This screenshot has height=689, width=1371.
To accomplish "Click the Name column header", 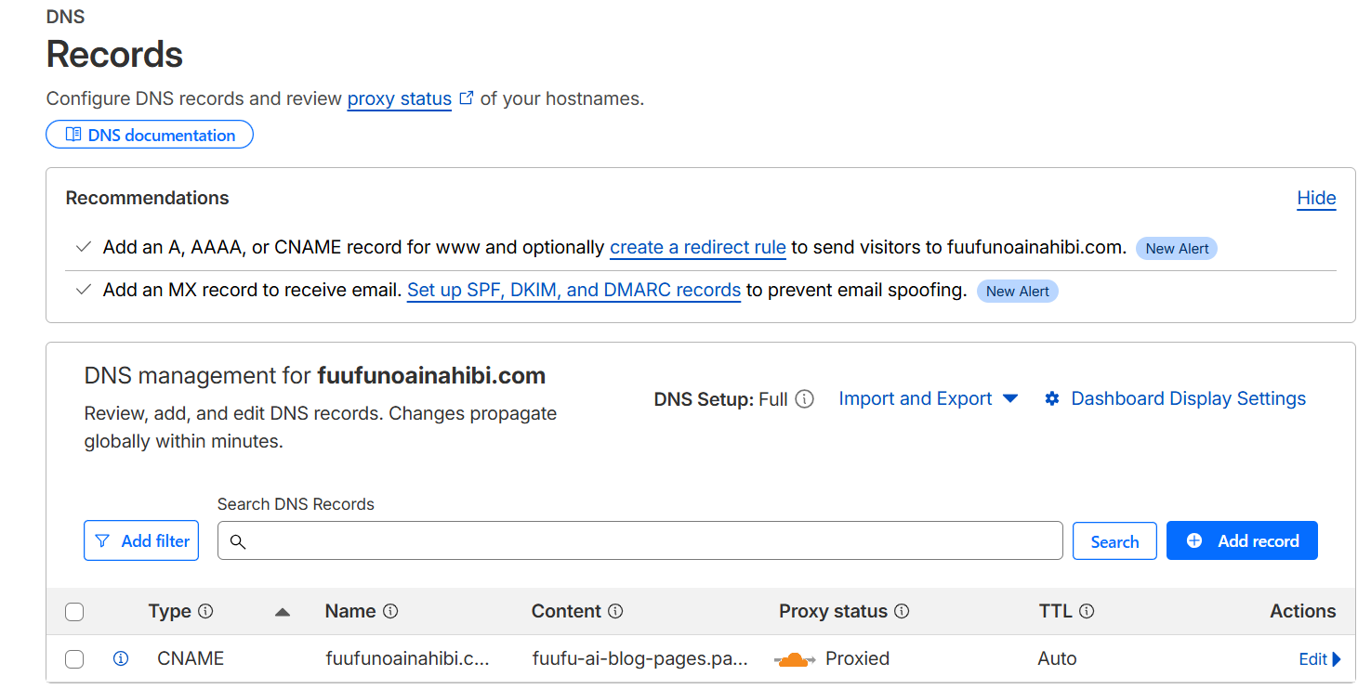I will 350,611.
